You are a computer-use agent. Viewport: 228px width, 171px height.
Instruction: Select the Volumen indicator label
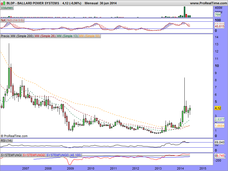point(7,8)
